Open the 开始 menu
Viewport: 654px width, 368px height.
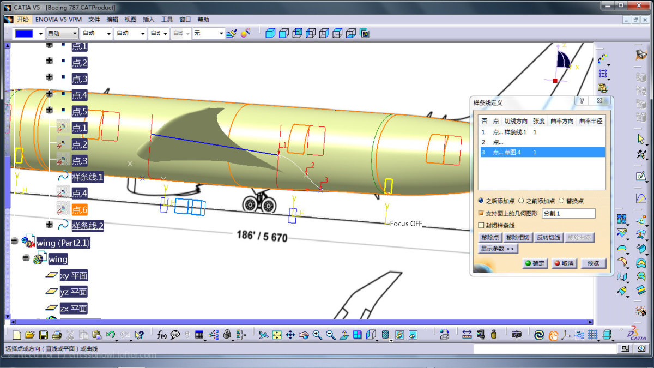point(22,19)
